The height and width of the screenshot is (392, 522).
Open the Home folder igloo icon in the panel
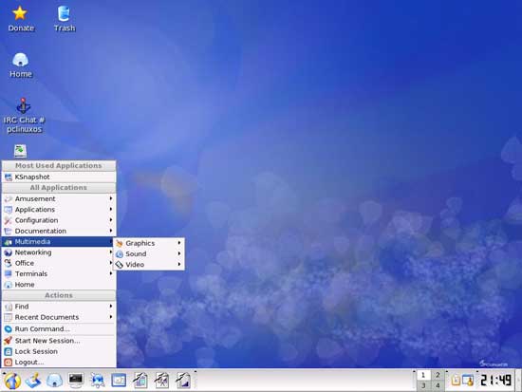pos(54,381)
